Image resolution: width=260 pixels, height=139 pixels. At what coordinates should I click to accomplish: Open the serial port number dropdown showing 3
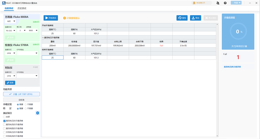click(x=22, y=30)
